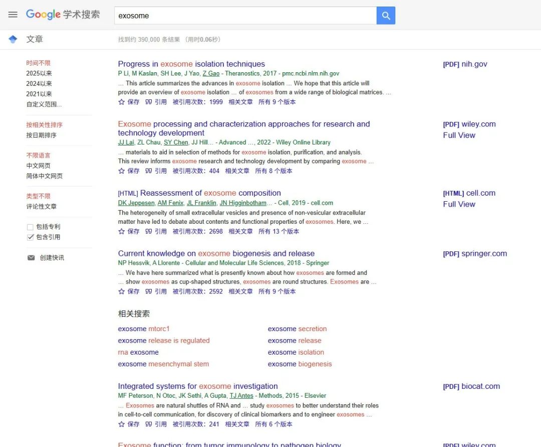This screenshot has width=541, height=447.
Task: Click 被引用次数: 1999 link
Action: (x=198, y=102)
